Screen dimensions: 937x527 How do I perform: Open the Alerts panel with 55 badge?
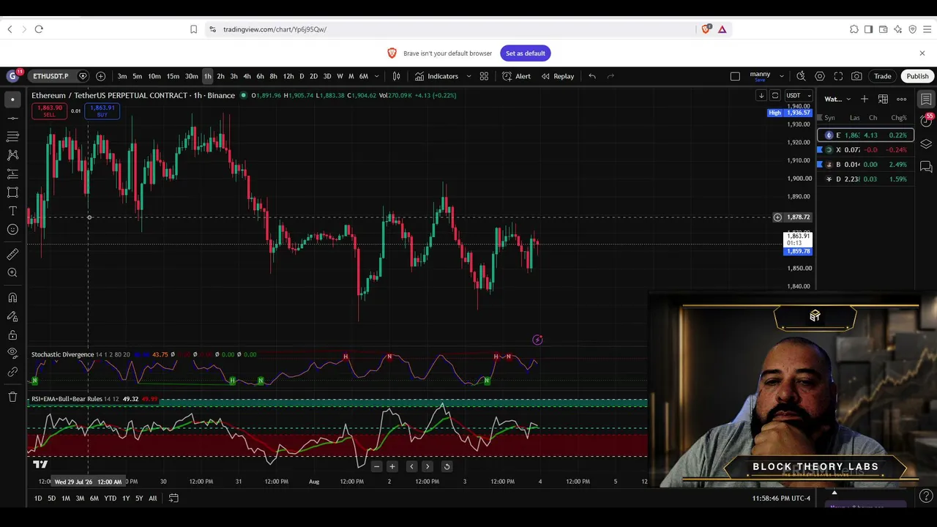coord(926,121)
